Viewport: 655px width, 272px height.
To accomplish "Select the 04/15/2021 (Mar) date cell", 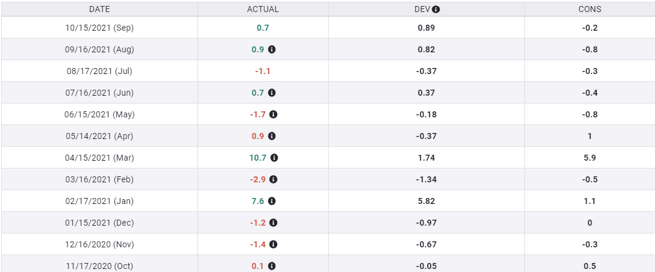I will (x=99, y=158).
